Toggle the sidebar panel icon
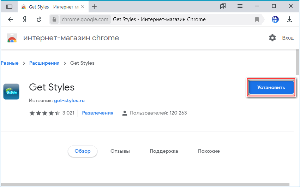 click(9, 6)
